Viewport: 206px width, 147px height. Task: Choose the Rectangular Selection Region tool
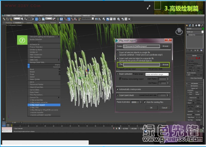pos(29,19)
